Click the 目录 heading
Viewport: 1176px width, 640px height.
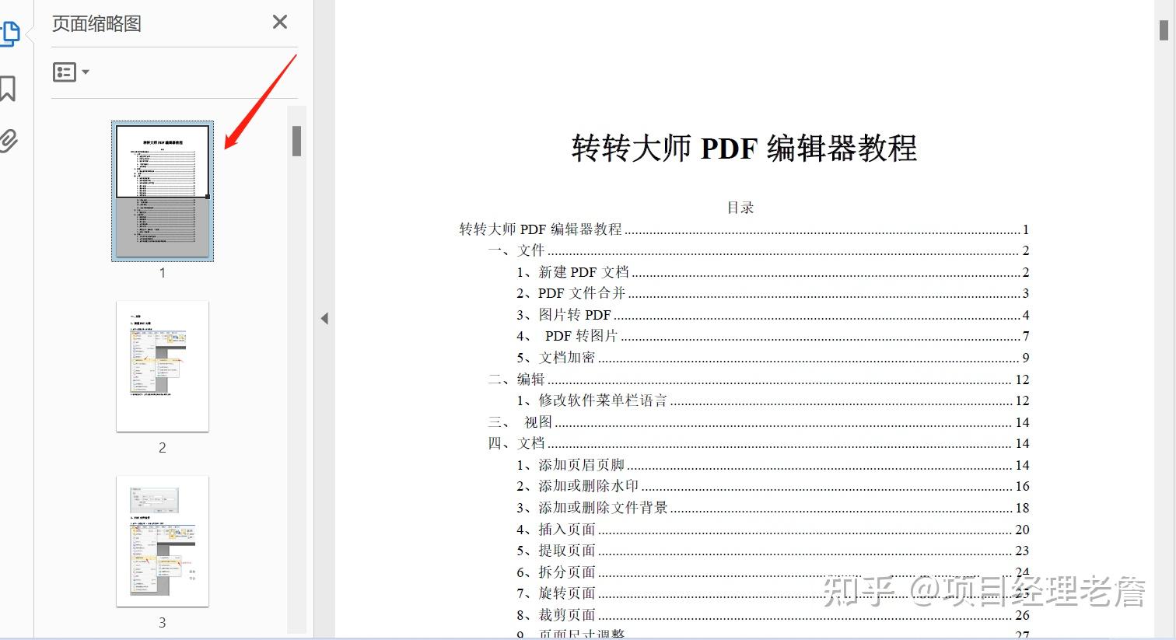point(740,208)
